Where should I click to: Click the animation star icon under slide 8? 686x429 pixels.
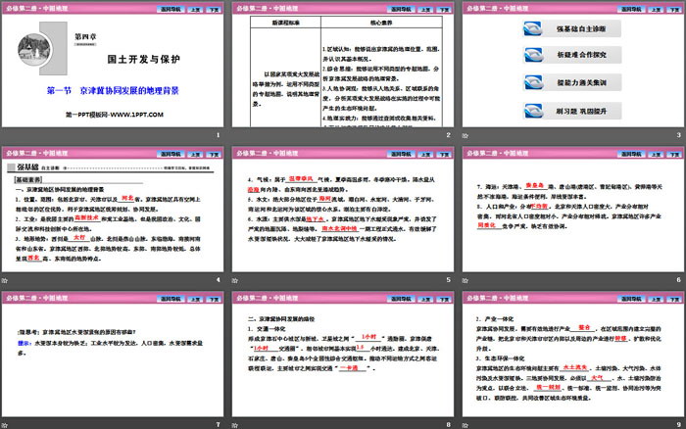(235, 425)
